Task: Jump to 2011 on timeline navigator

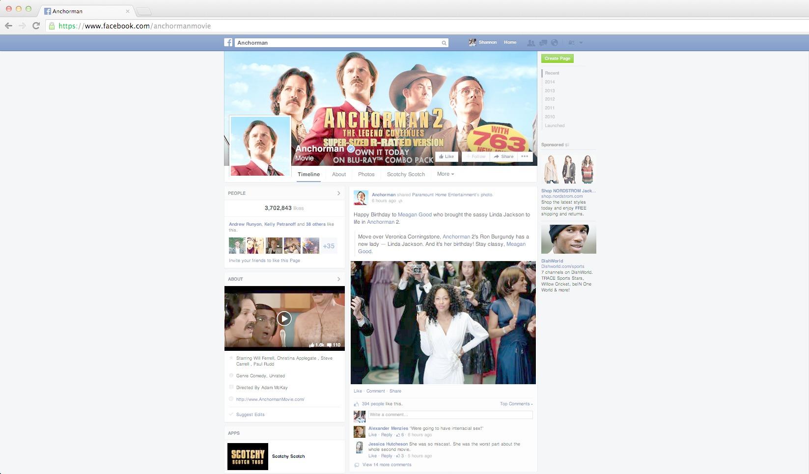Action: 550,108
